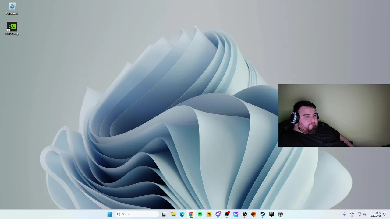Open Spotify from the taskbar
Screen dimensions: 390x219
tap(200, 214)
